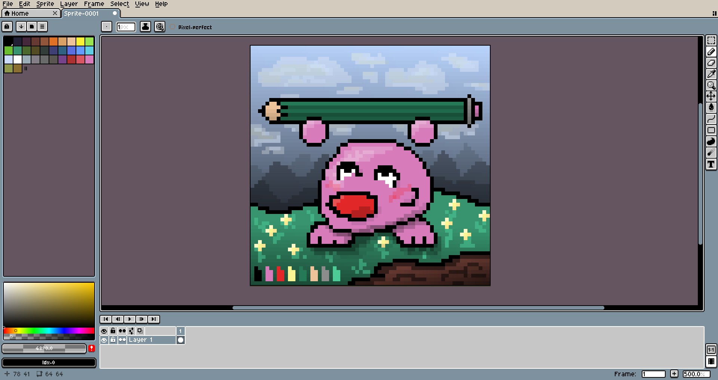Toggle visibility of all layers in timeline header
Screen dimensions: 718x380
[x=104, y=331]
